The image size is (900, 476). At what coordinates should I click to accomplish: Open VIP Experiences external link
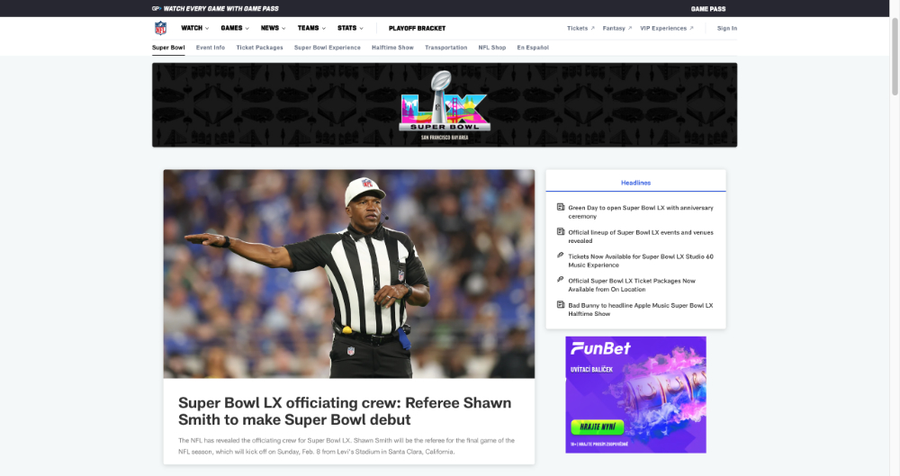666,28
